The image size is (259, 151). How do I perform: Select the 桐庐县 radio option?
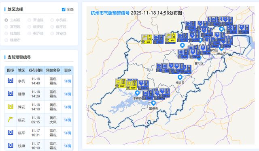click(x=29, y=33)
